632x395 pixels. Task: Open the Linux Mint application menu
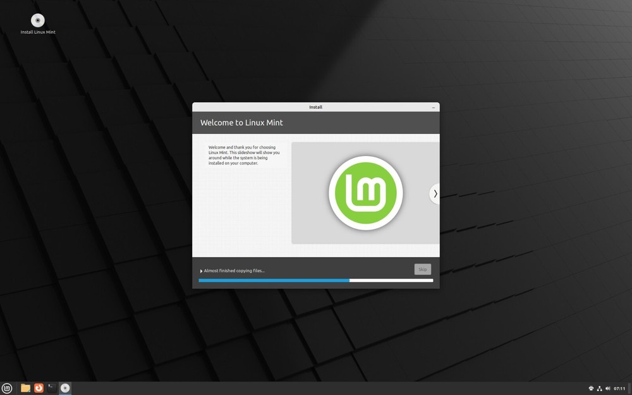[x=8, y=387]
